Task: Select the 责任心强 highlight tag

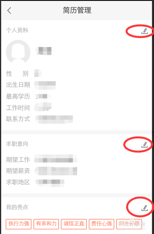Action: pos(101,224)
